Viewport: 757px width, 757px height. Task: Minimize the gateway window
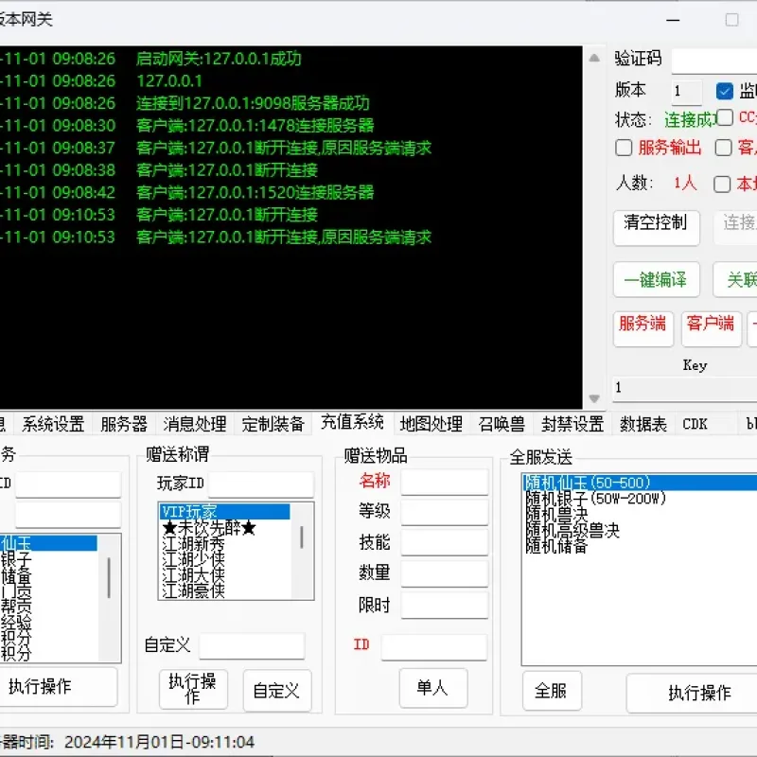(673, 20)
